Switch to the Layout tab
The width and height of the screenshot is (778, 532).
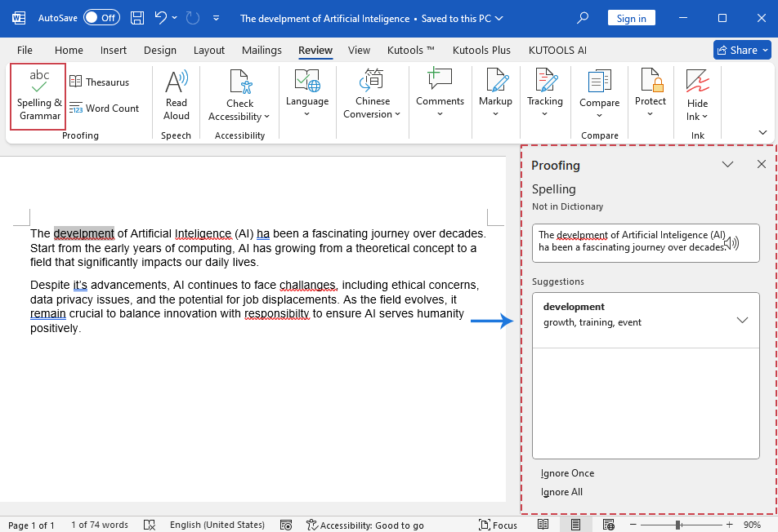pyautogui.click(x=208, y=50)
